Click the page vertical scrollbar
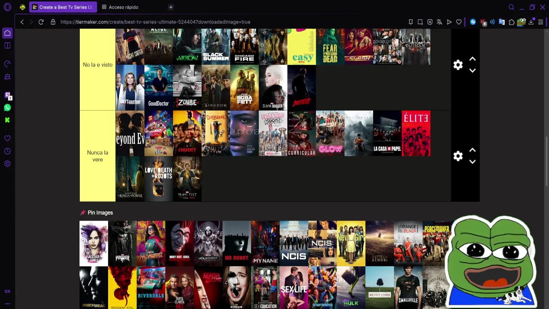 [546, 162]
